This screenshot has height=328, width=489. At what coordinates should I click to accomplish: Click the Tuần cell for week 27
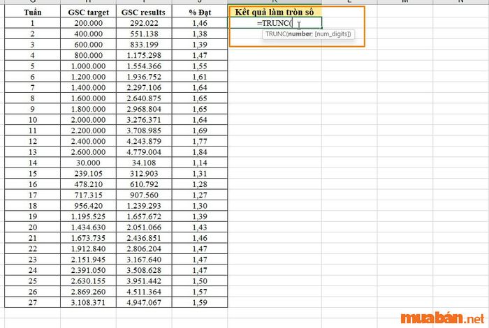coord(32,302)
